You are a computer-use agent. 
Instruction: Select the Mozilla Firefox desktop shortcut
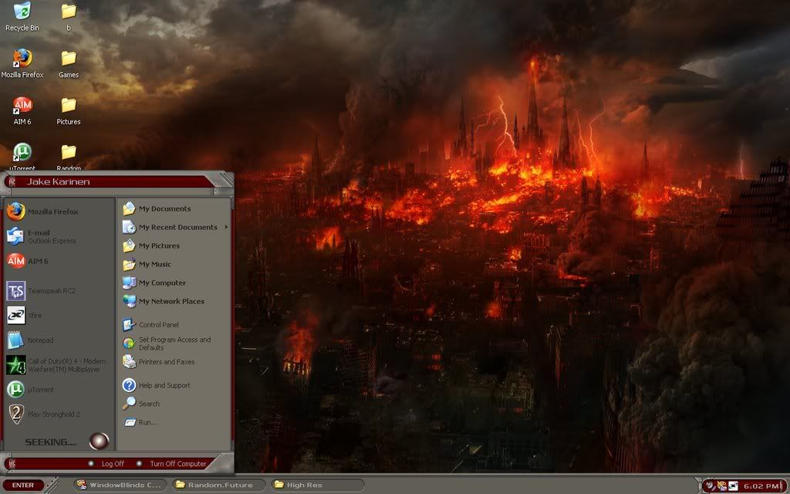[22, 63]
